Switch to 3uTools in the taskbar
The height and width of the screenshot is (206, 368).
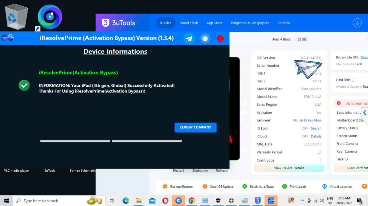coord(258,201)
